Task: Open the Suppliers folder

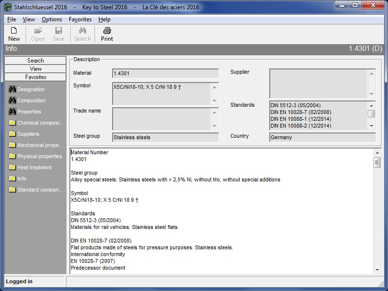Action: pyautogui.click(x=28, y=134)
